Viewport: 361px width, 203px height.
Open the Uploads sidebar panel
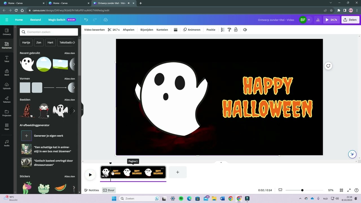[x=7, y=86]
